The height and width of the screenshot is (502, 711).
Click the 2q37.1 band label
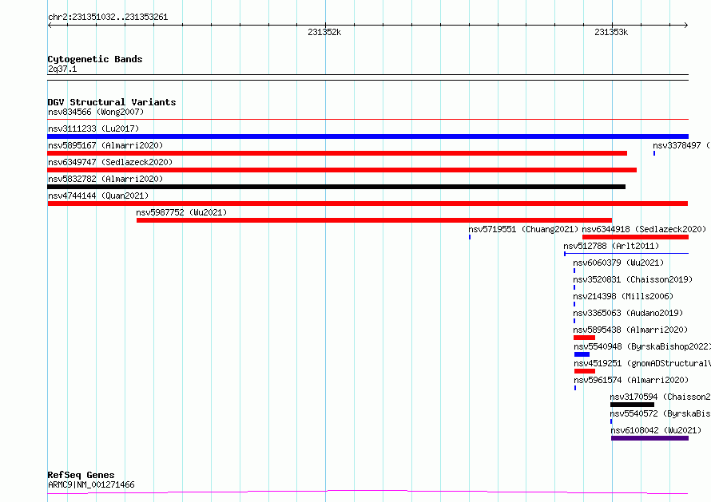coord(62,69)
